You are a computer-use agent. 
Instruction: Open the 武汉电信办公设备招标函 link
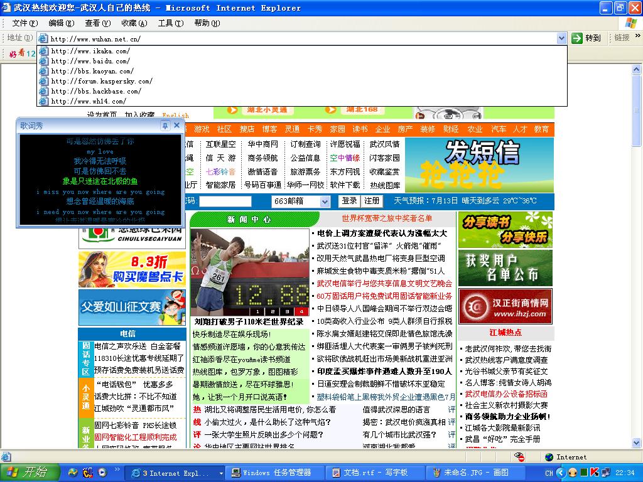coord(506,394)
